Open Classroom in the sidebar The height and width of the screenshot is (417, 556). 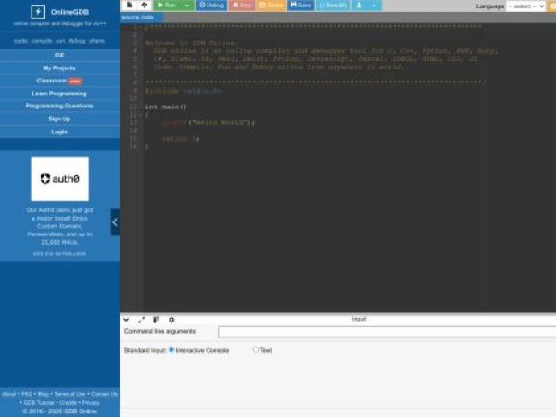(59, 81)
